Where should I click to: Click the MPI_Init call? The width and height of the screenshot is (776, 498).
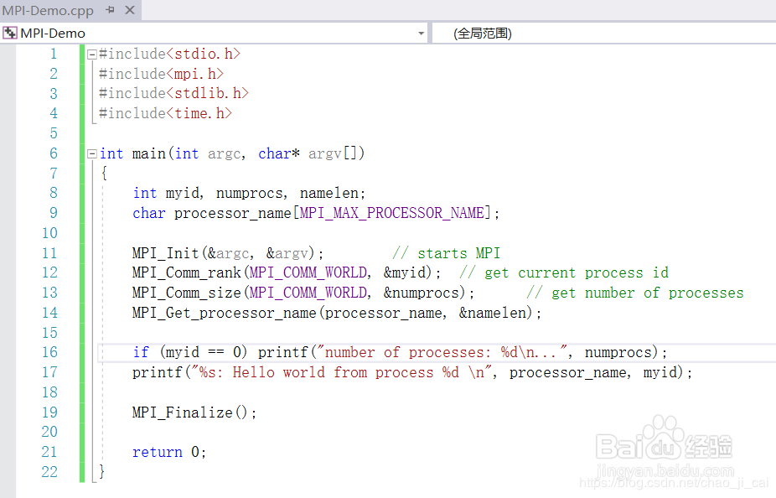point(165,253)
